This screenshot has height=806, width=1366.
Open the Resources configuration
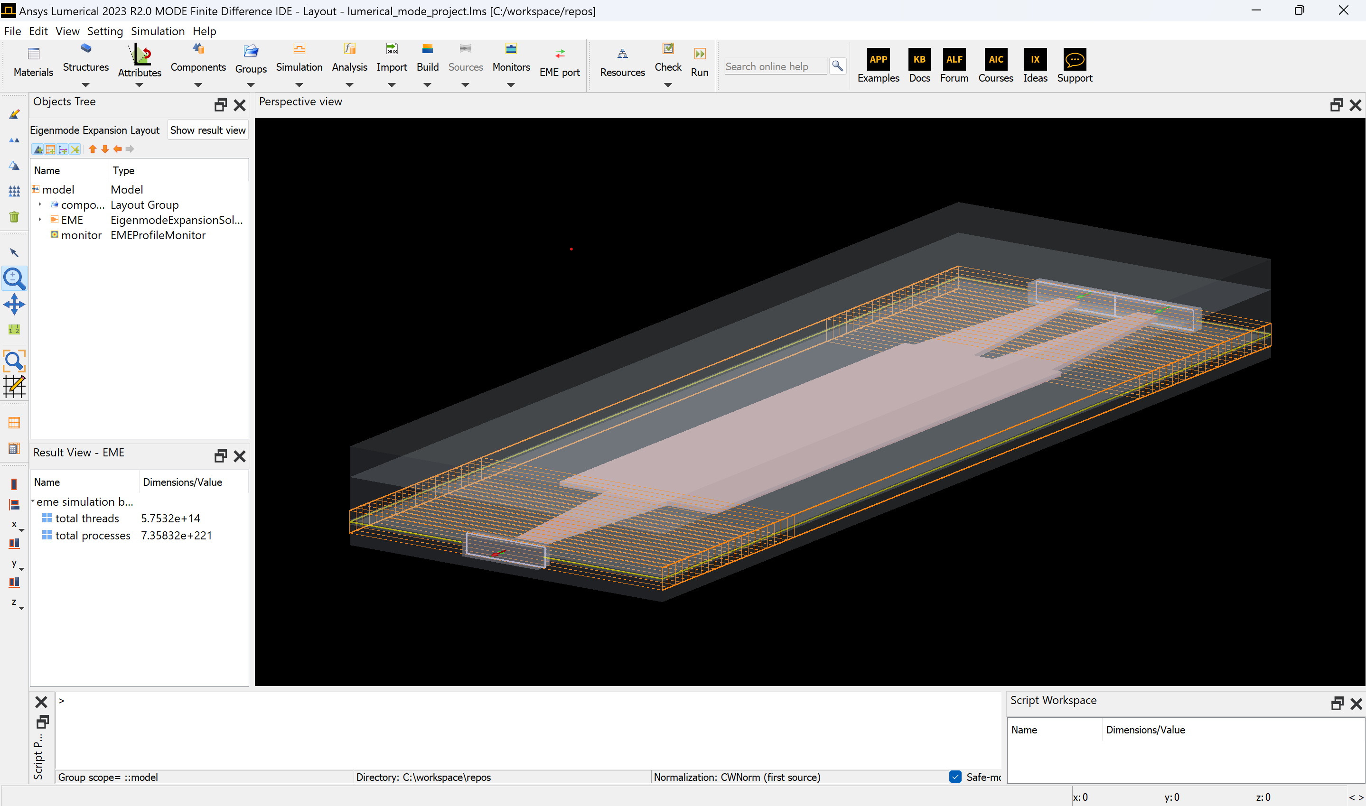[x=622, y=61]
